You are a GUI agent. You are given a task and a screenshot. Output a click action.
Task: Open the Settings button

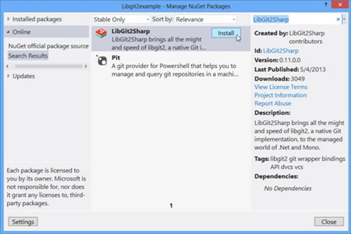23,222
